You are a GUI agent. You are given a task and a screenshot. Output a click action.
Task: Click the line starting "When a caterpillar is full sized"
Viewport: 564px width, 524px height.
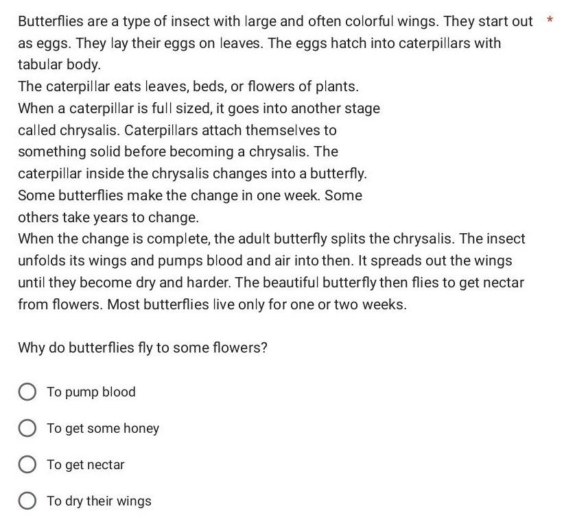(x=198, y=108)
